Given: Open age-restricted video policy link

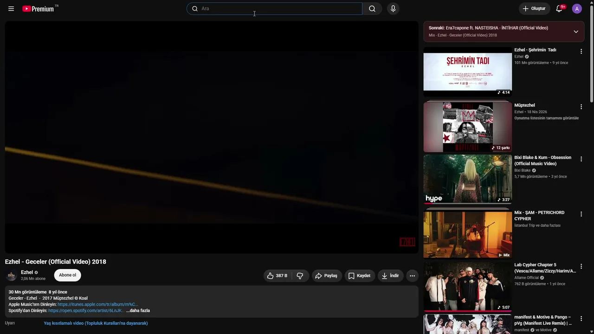Looking at the screenshot, I should pyautogui.click(x=96, y=323).
